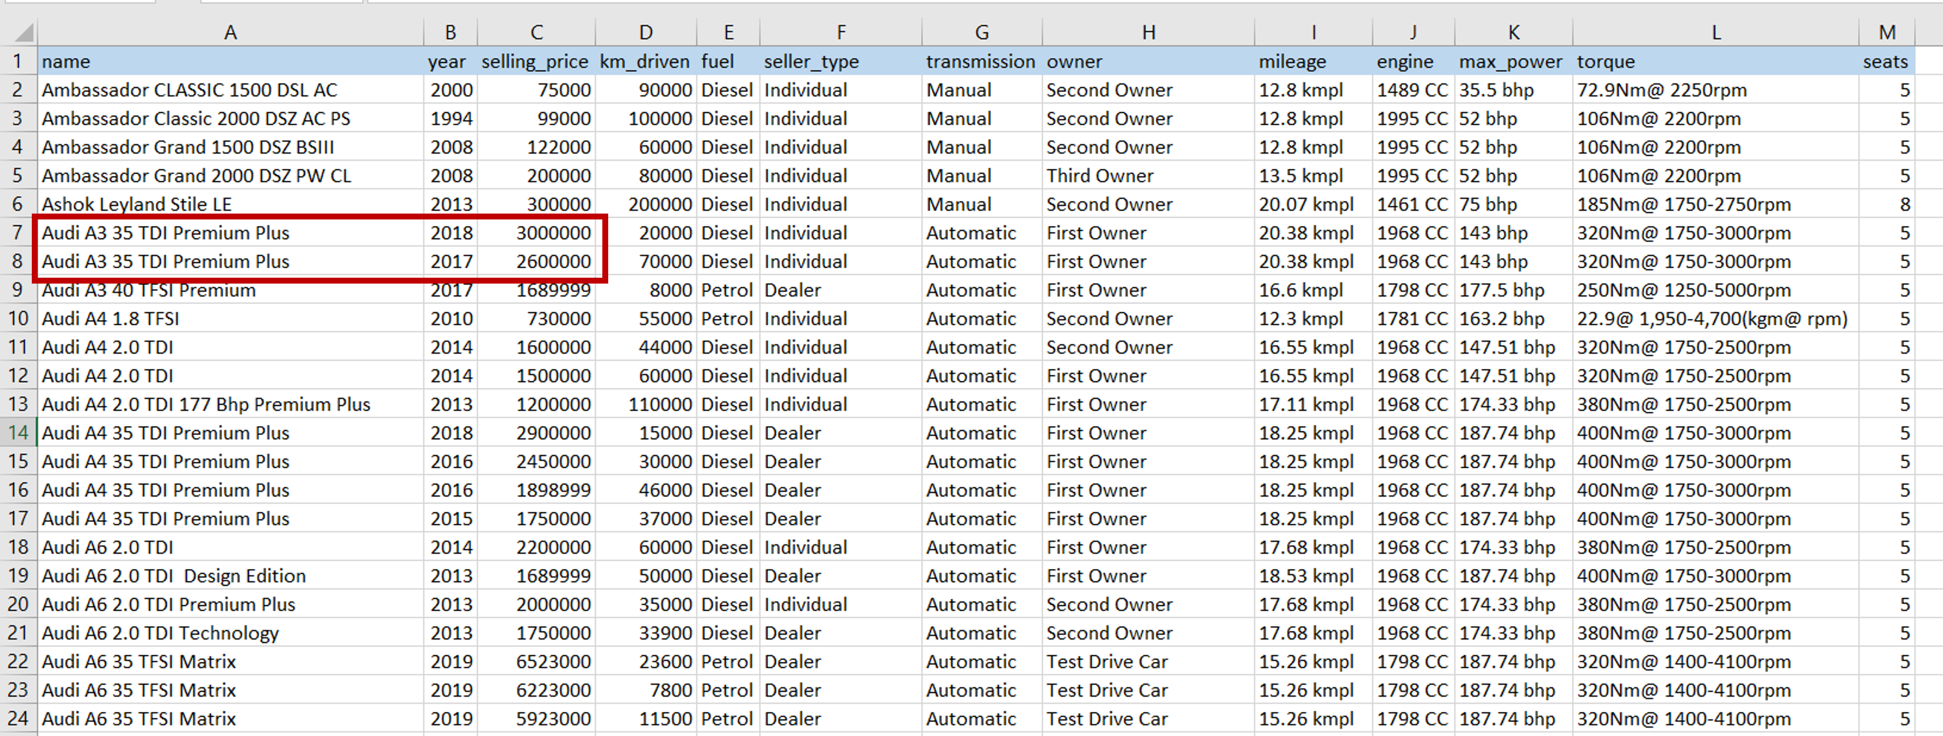The image size is (1943, 736).
Task: Select selling price 6223000 in row 23
Action: 536,691
